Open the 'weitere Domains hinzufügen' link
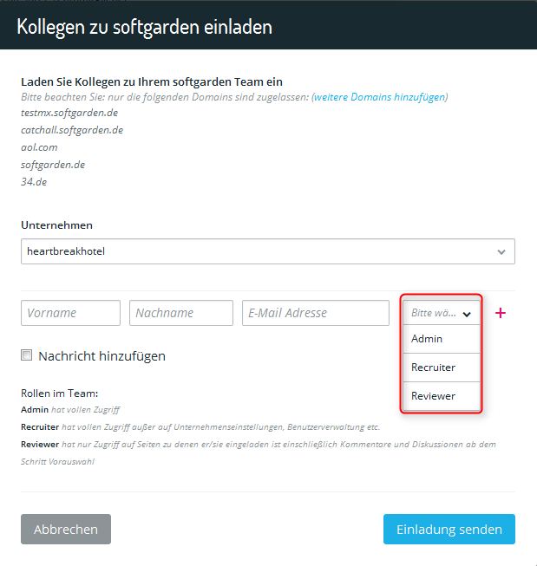Screen dimensions: 537x566 point(379,97)
